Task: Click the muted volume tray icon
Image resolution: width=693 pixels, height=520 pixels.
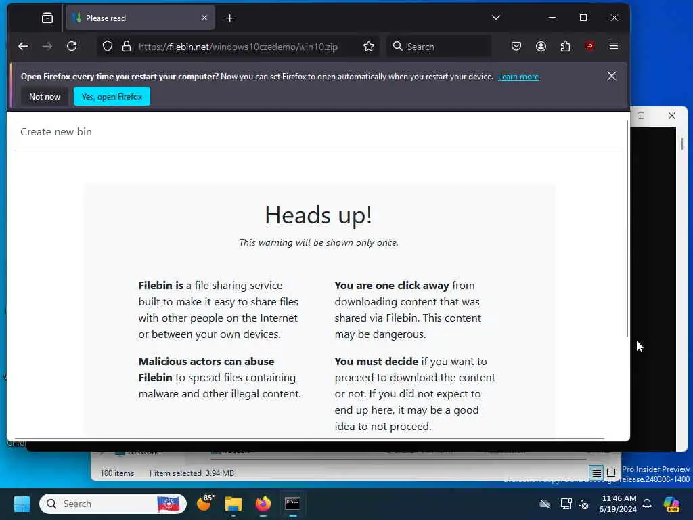Action: pos(583,504)
